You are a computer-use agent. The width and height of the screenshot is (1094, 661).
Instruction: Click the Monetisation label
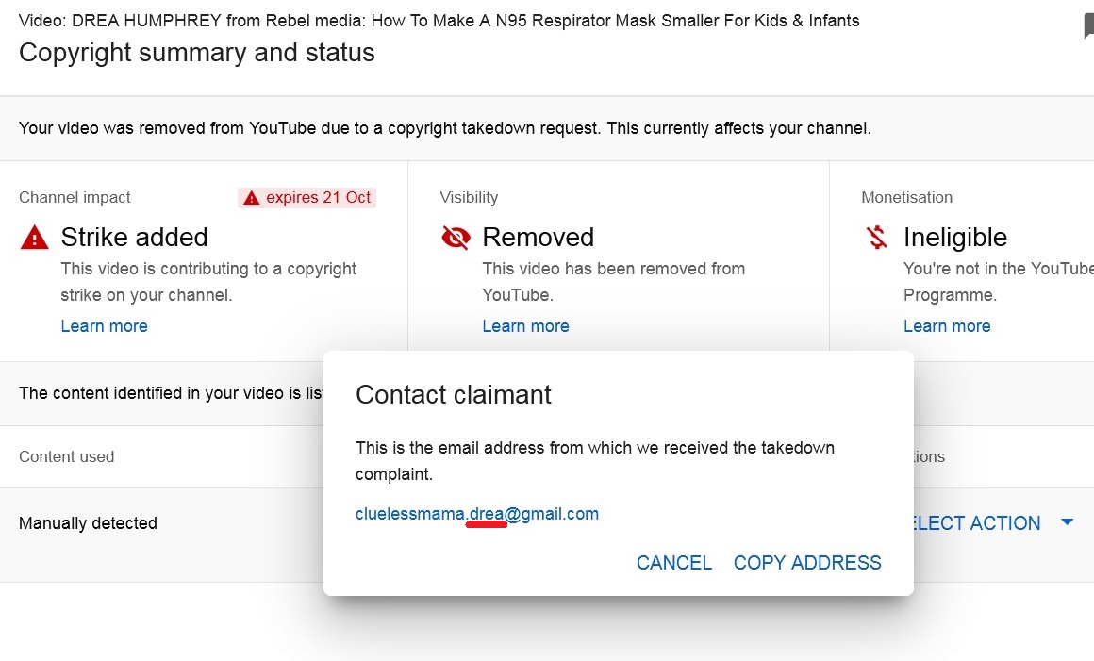click(x=906, y=197)
